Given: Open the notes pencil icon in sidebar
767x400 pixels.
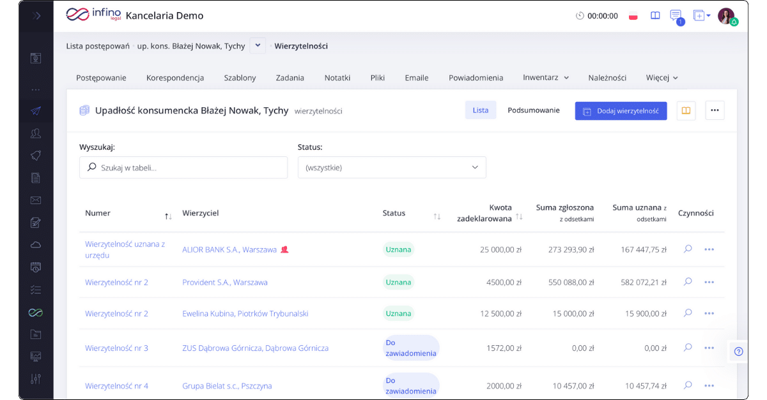Looking at the screenshot, I should pyautogui.click(x=36, y=223).
